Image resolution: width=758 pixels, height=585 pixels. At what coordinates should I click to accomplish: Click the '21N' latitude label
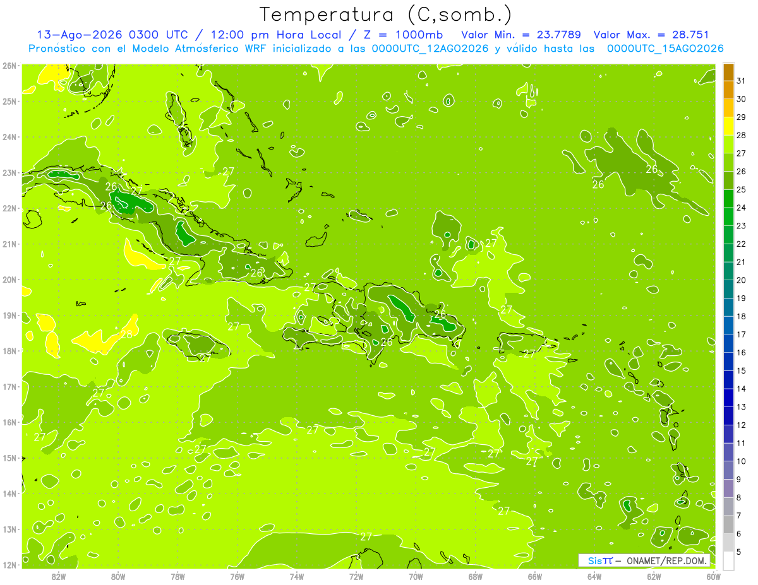pyautogui.click(x=9, y=244)
